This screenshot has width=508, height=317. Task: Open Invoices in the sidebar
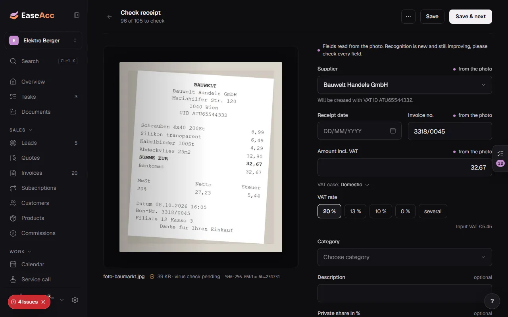pos(43,173)
